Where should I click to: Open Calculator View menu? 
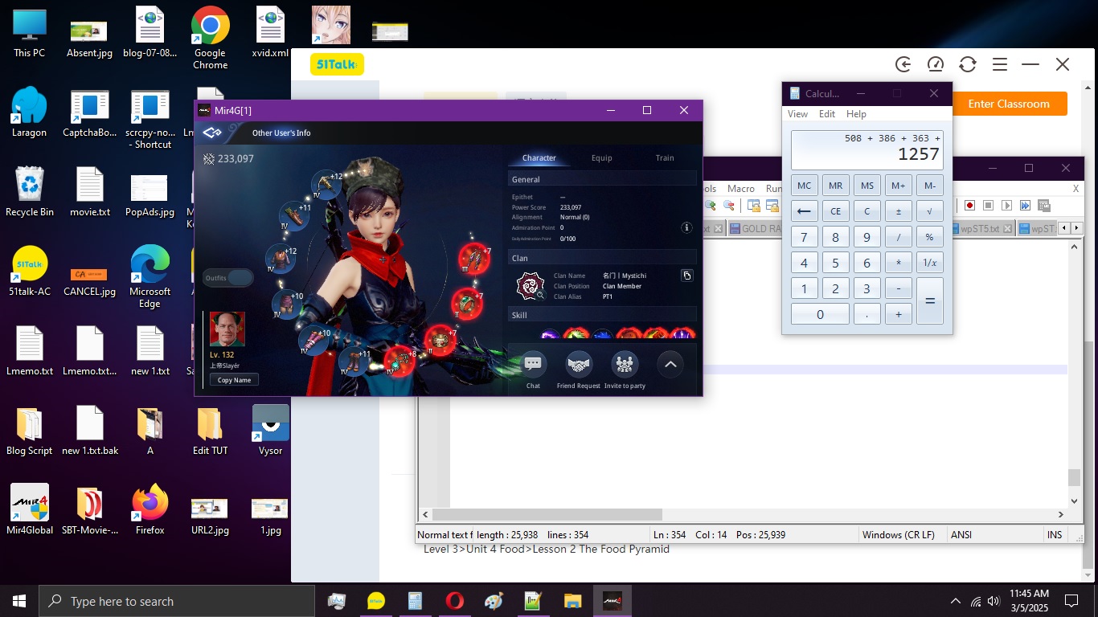797,114
